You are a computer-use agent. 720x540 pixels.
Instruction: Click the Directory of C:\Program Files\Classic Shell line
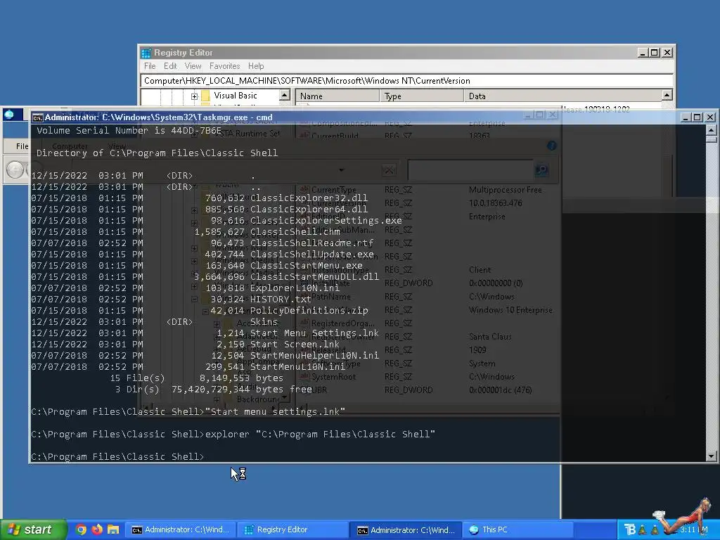[157, 153]
